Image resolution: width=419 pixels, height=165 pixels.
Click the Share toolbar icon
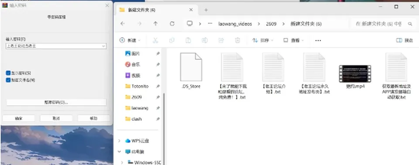(x=221, y=40)
